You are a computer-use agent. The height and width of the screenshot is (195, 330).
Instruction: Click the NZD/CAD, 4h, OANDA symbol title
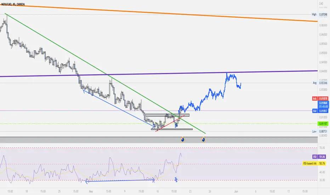(x=13, y=4)
